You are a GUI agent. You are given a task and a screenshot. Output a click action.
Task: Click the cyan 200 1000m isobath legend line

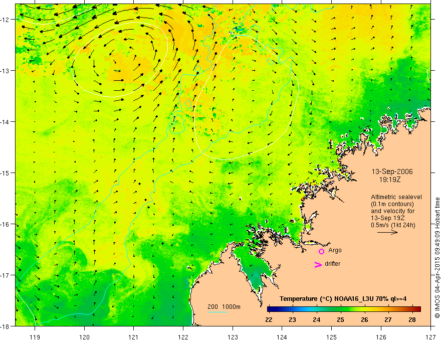point(217,312)
